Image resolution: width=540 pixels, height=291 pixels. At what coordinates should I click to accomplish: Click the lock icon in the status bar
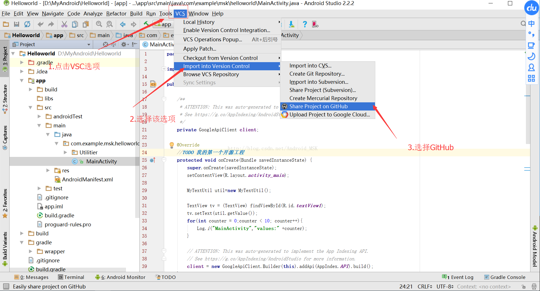point(523,287)
